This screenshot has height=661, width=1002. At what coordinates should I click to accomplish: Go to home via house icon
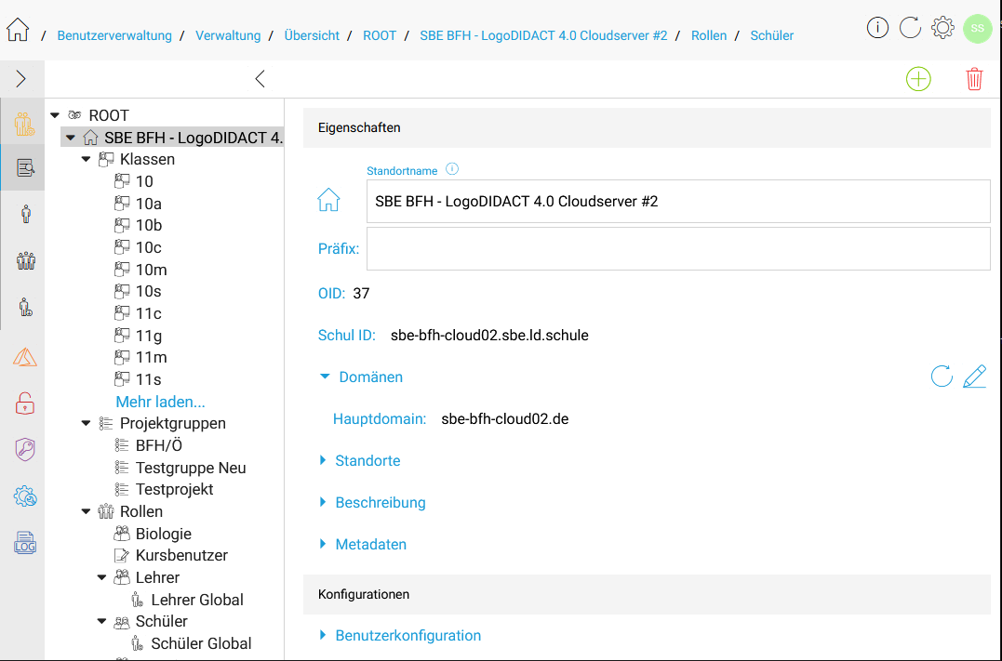coord(18,30)
